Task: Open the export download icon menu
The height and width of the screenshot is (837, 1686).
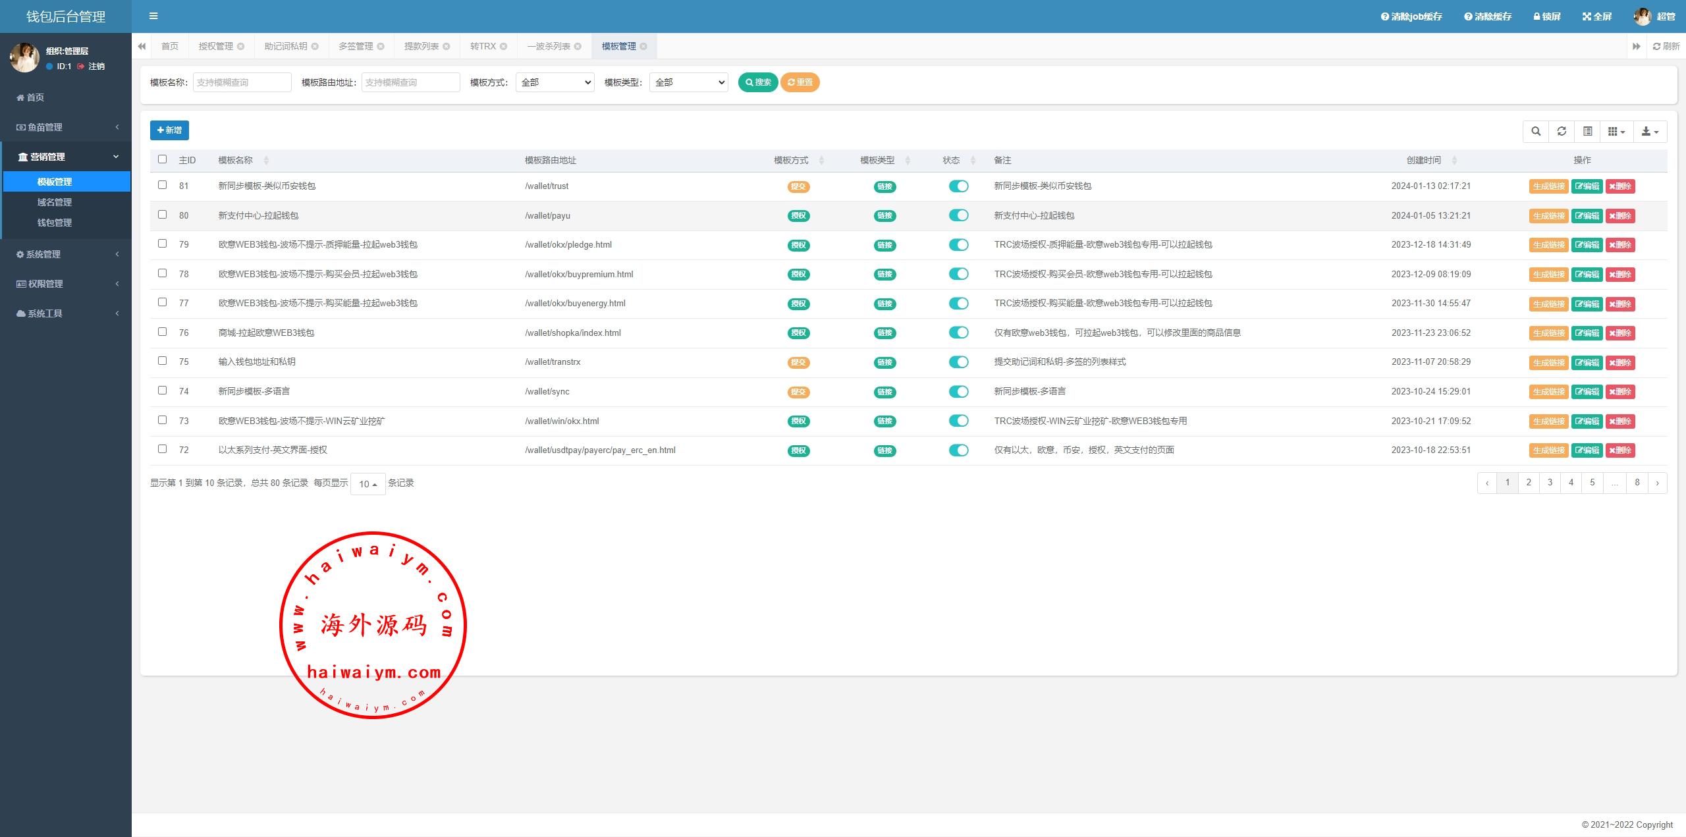Action: pos(1650,132)
